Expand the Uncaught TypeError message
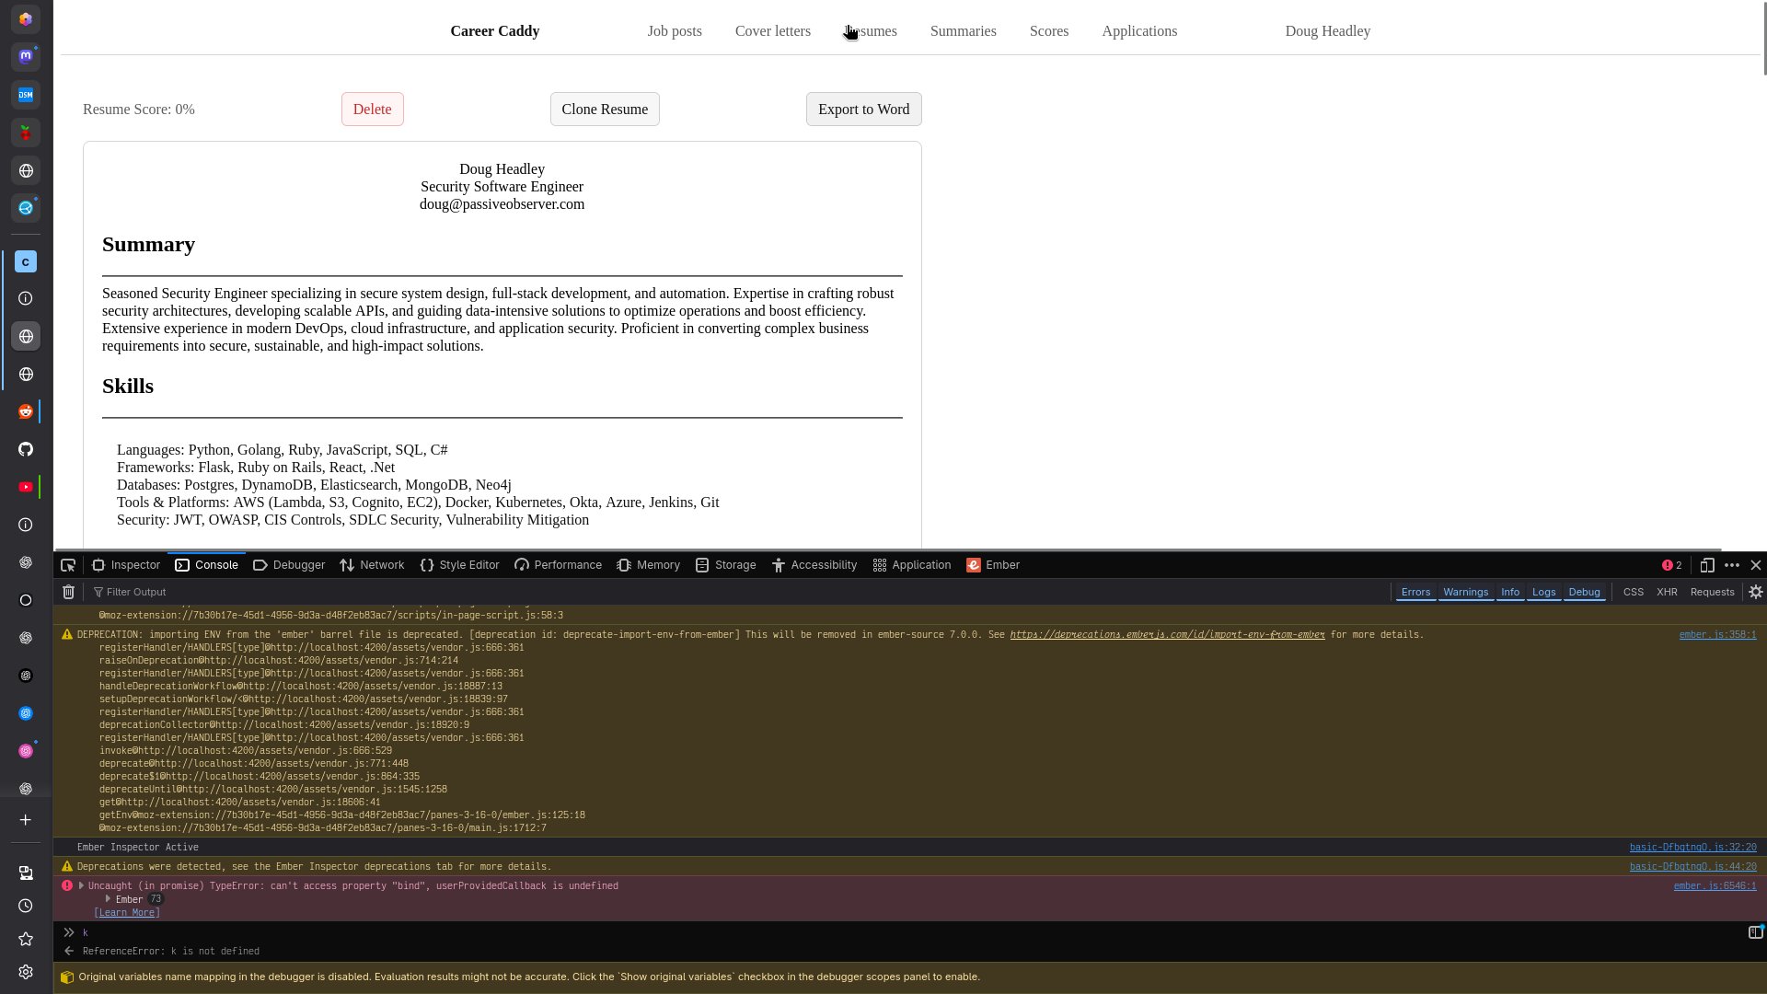Image resolution: width=1767 pixels, height=994 pixels. pyautogui.click(x=82, y=886)
